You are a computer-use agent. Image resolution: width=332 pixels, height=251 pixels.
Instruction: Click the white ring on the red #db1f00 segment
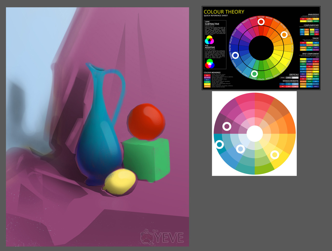tap(261, 22)
